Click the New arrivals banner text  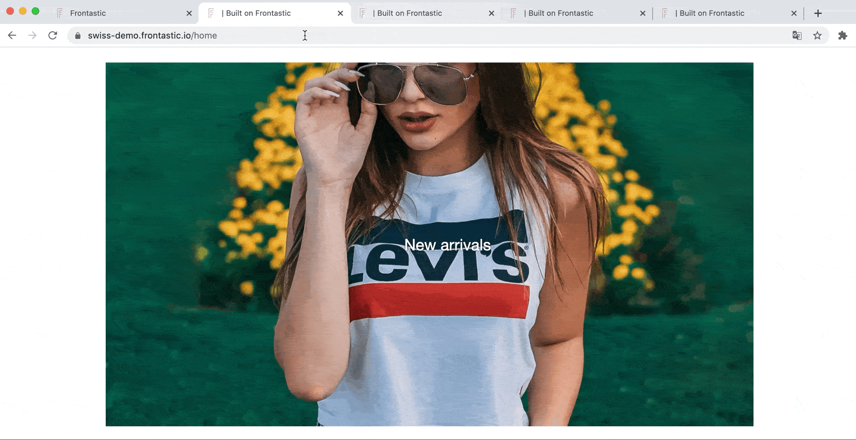pos(447,245)
